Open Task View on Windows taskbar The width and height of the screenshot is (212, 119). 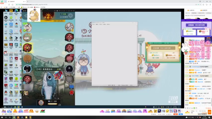[10, 117]
